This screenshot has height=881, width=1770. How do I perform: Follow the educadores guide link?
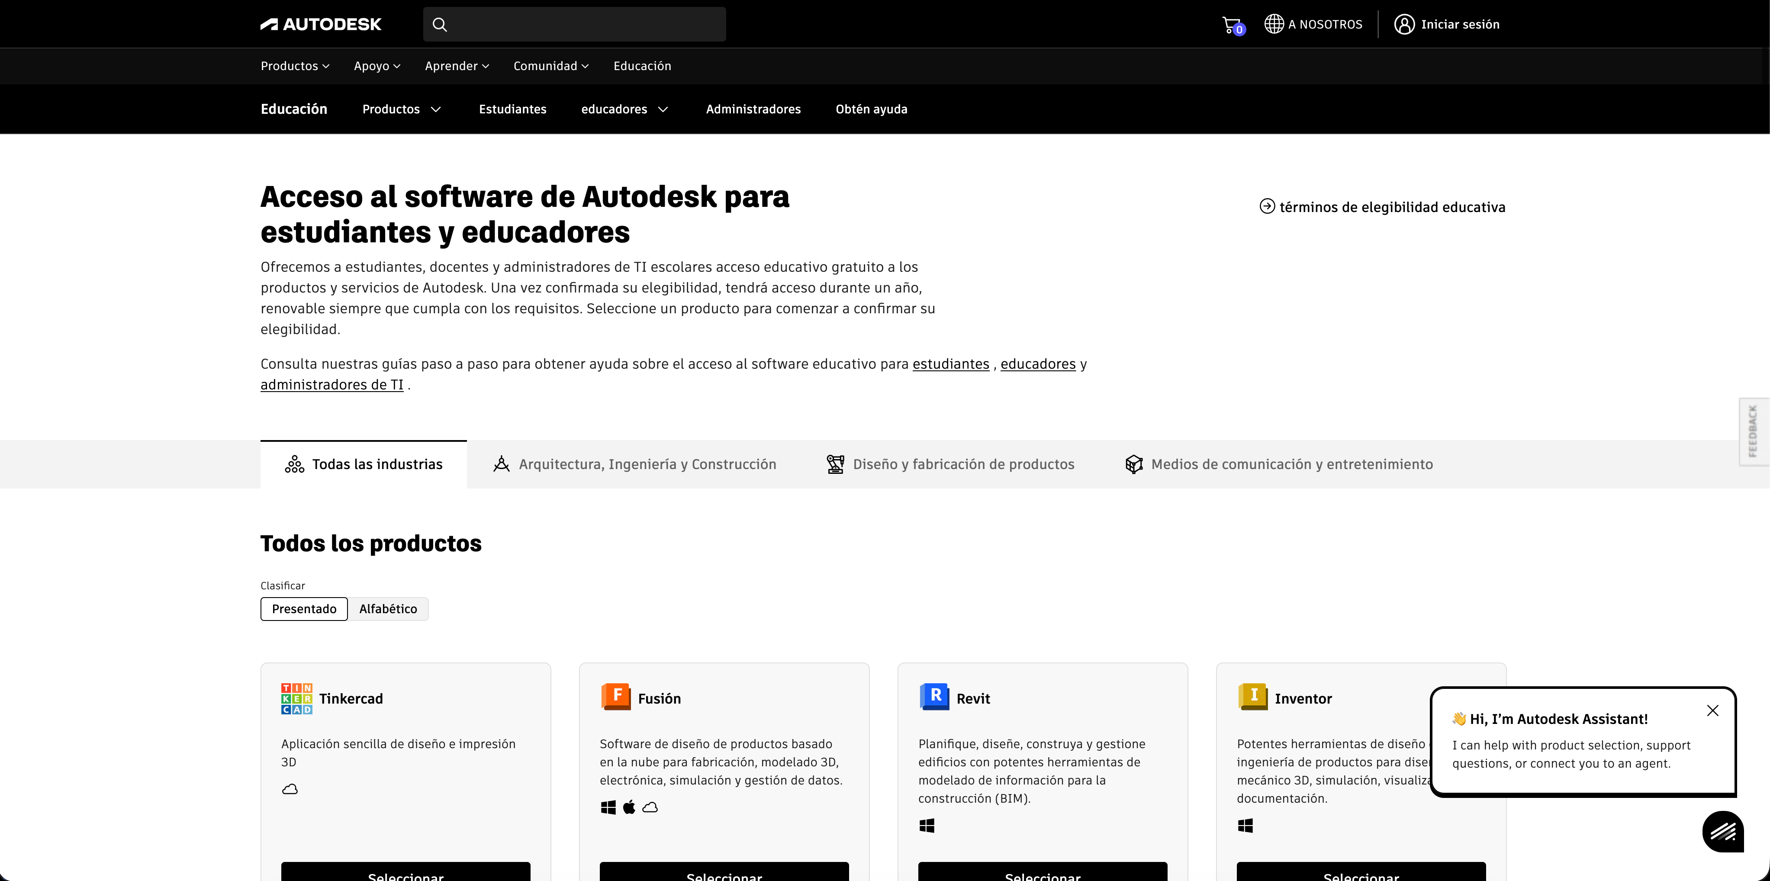click(x=1038, y=364)
